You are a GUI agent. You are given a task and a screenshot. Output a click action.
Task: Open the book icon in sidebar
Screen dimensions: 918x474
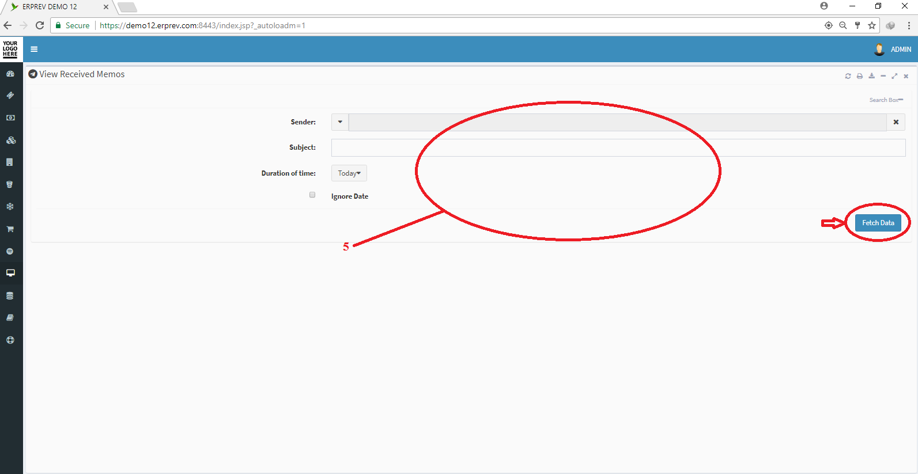pyautogui.click(x=10, y=317)
